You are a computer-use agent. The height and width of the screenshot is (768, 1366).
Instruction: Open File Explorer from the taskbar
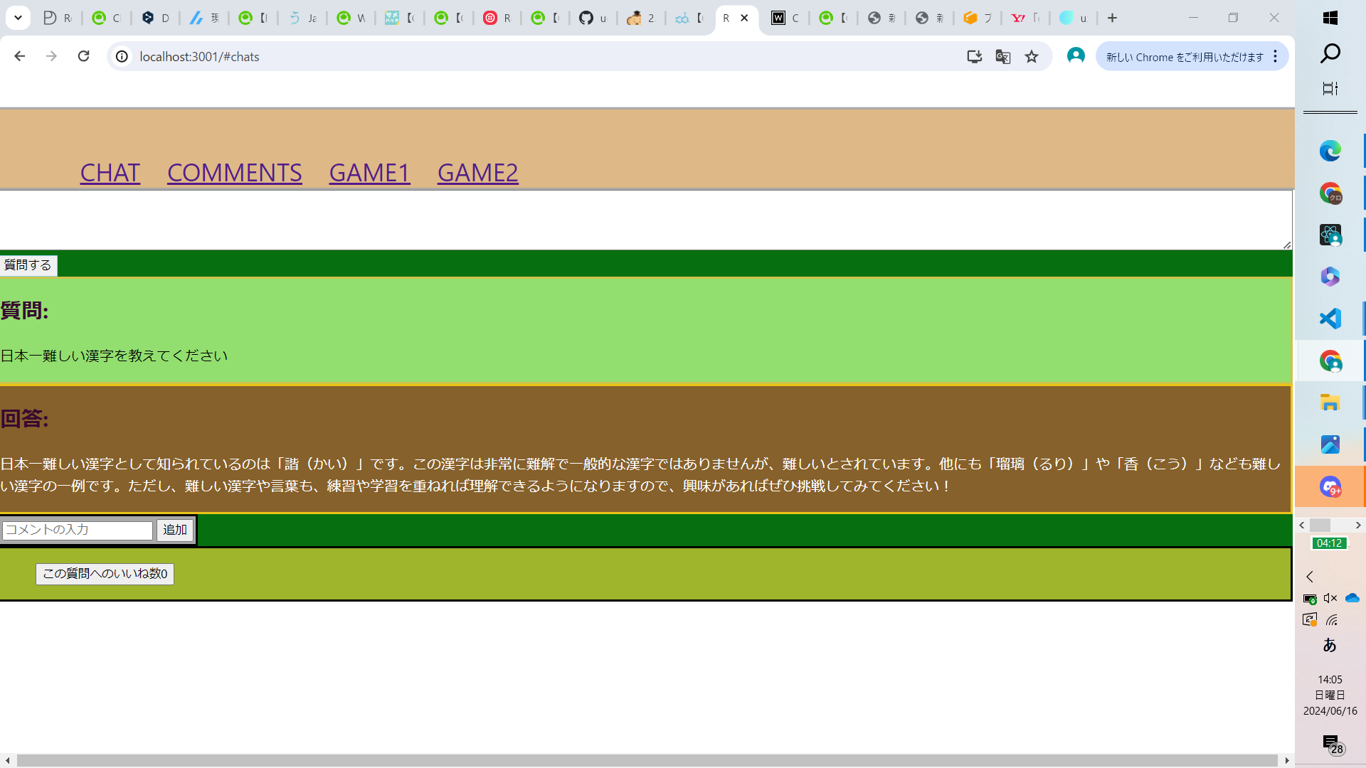(1330, 402)
